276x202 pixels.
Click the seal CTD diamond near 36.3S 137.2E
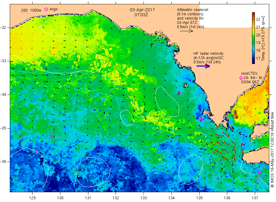[259, 172]
